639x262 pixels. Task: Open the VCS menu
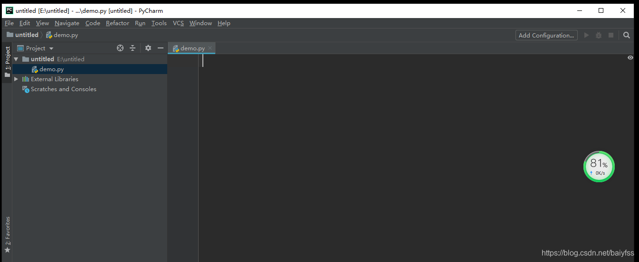178,23
